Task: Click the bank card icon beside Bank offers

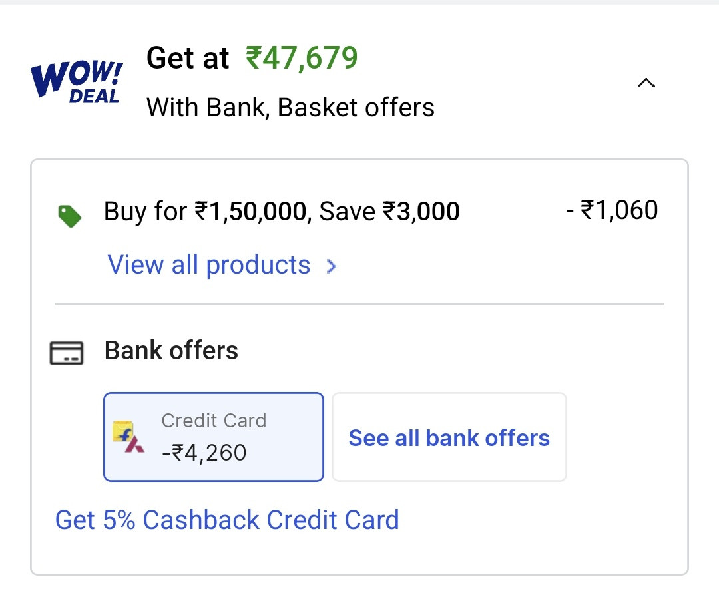Action: coord(67,352)
